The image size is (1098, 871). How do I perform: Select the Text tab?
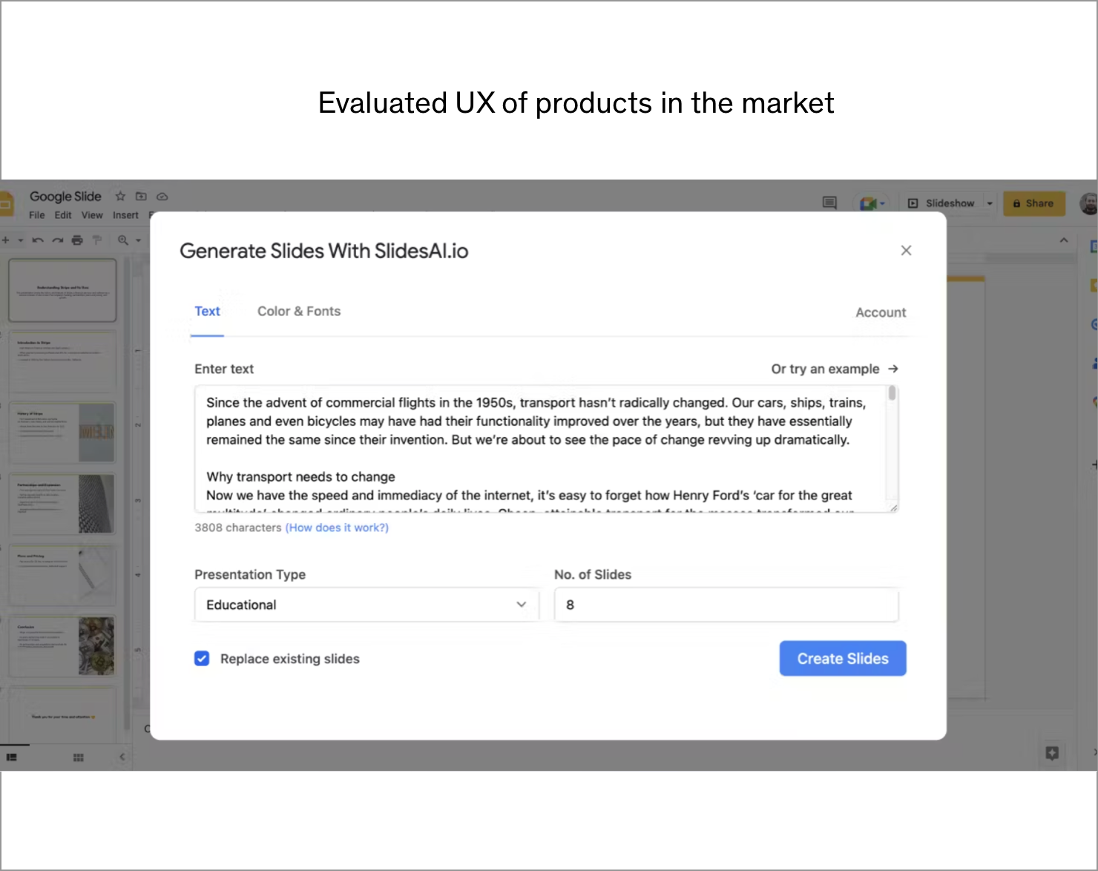(207, 312)
